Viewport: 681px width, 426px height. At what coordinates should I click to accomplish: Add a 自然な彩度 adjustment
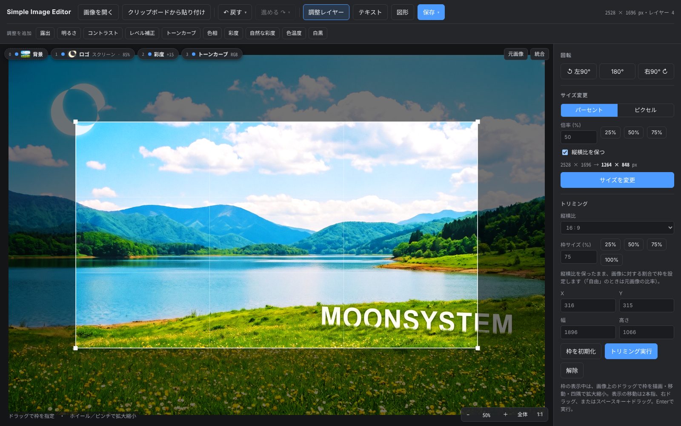click(x=263, y=33)
